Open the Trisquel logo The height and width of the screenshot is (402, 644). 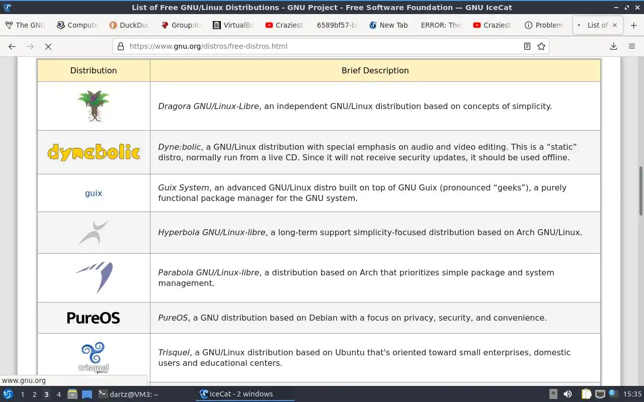pos(94,358)
